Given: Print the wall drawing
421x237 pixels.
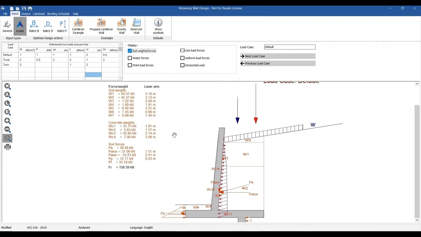Looking at the screenshot, I should tap(8, 147).
